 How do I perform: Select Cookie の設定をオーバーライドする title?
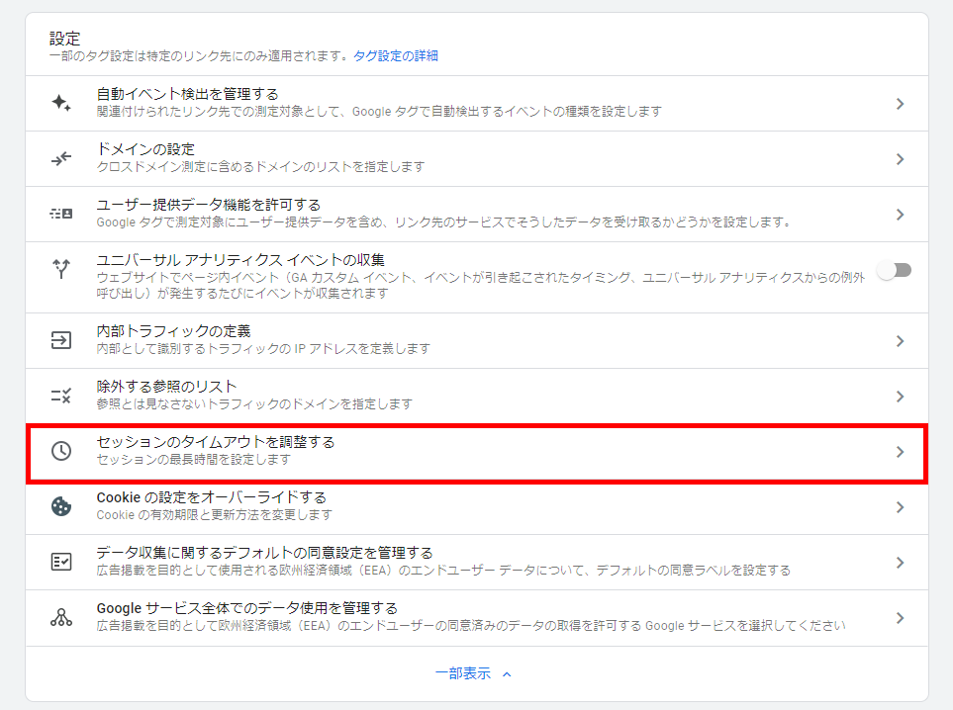212,497
